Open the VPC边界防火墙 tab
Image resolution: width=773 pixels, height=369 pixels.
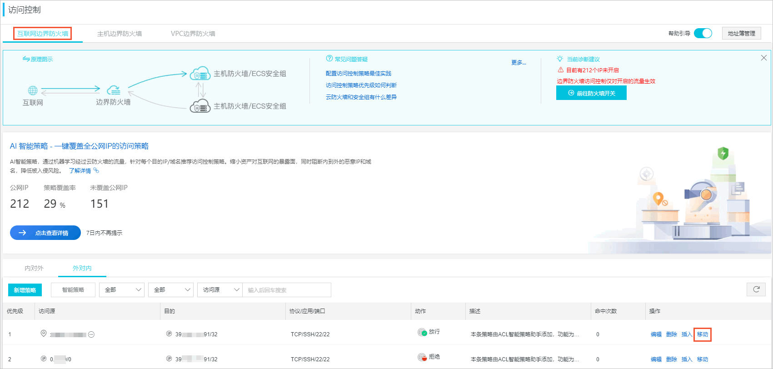pyautogui.click(x=193, y=34)
